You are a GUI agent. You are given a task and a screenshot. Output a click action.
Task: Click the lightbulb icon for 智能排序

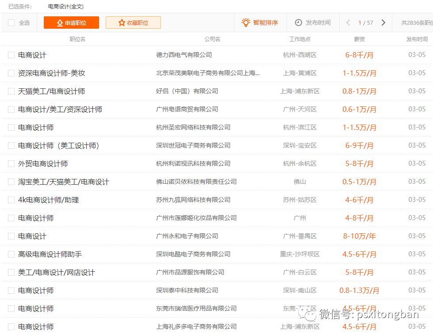click(245, 21)
